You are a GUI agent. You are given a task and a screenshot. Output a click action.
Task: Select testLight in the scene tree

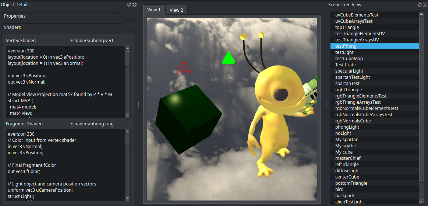[344, 52]
